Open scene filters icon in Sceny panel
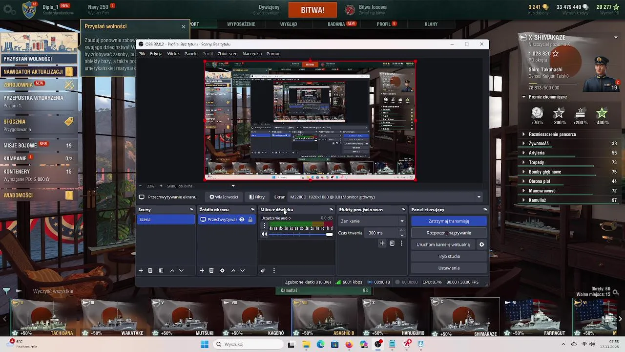Viewport: 625px width, 352px height. coord(161,270)
